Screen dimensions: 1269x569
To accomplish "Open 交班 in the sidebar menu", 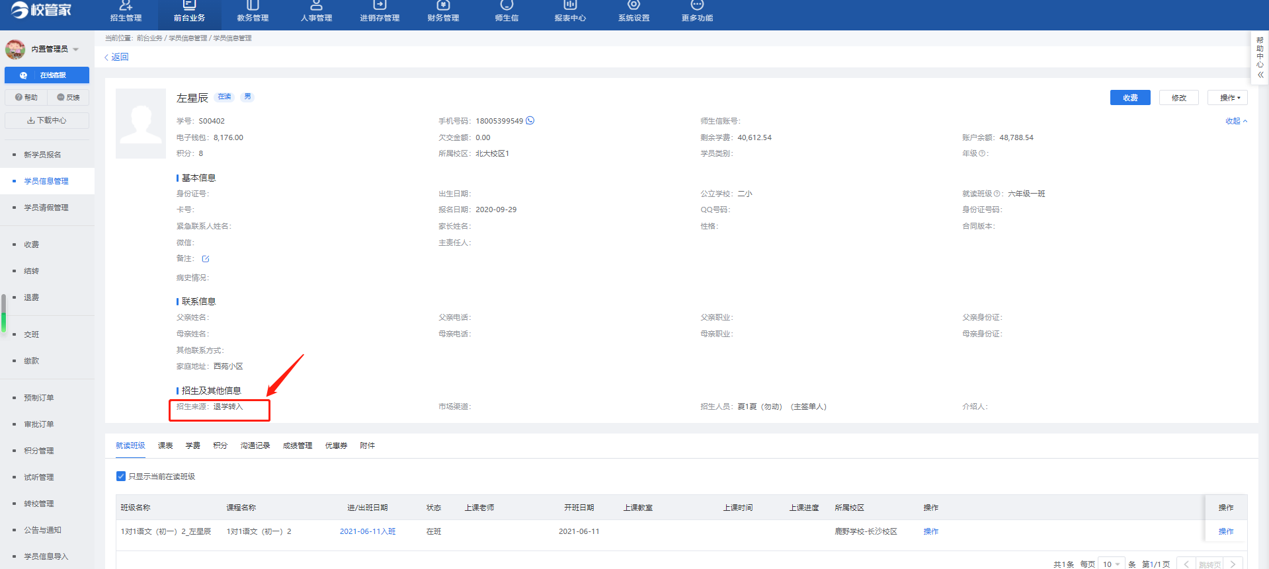I will [x=32, y=334].
